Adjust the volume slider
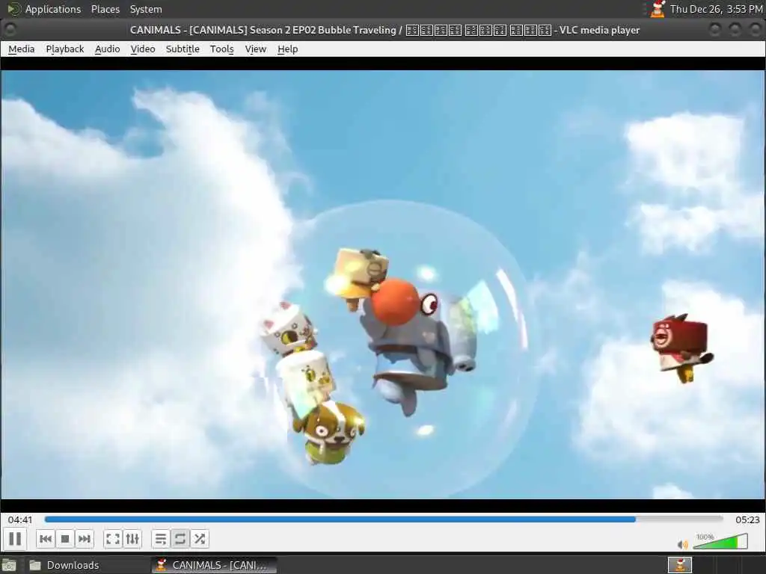Image resolution: width=766 pixels, height=574 pixels. (x=720, y=541)
